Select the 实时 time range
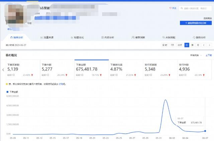Screen dimensions: 214x141 (165, 45)
